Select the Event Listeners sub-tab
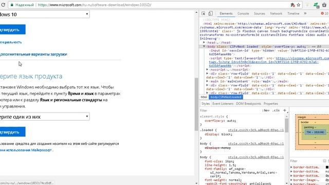This screenshot has height=185, width=329. coord(223,104)
